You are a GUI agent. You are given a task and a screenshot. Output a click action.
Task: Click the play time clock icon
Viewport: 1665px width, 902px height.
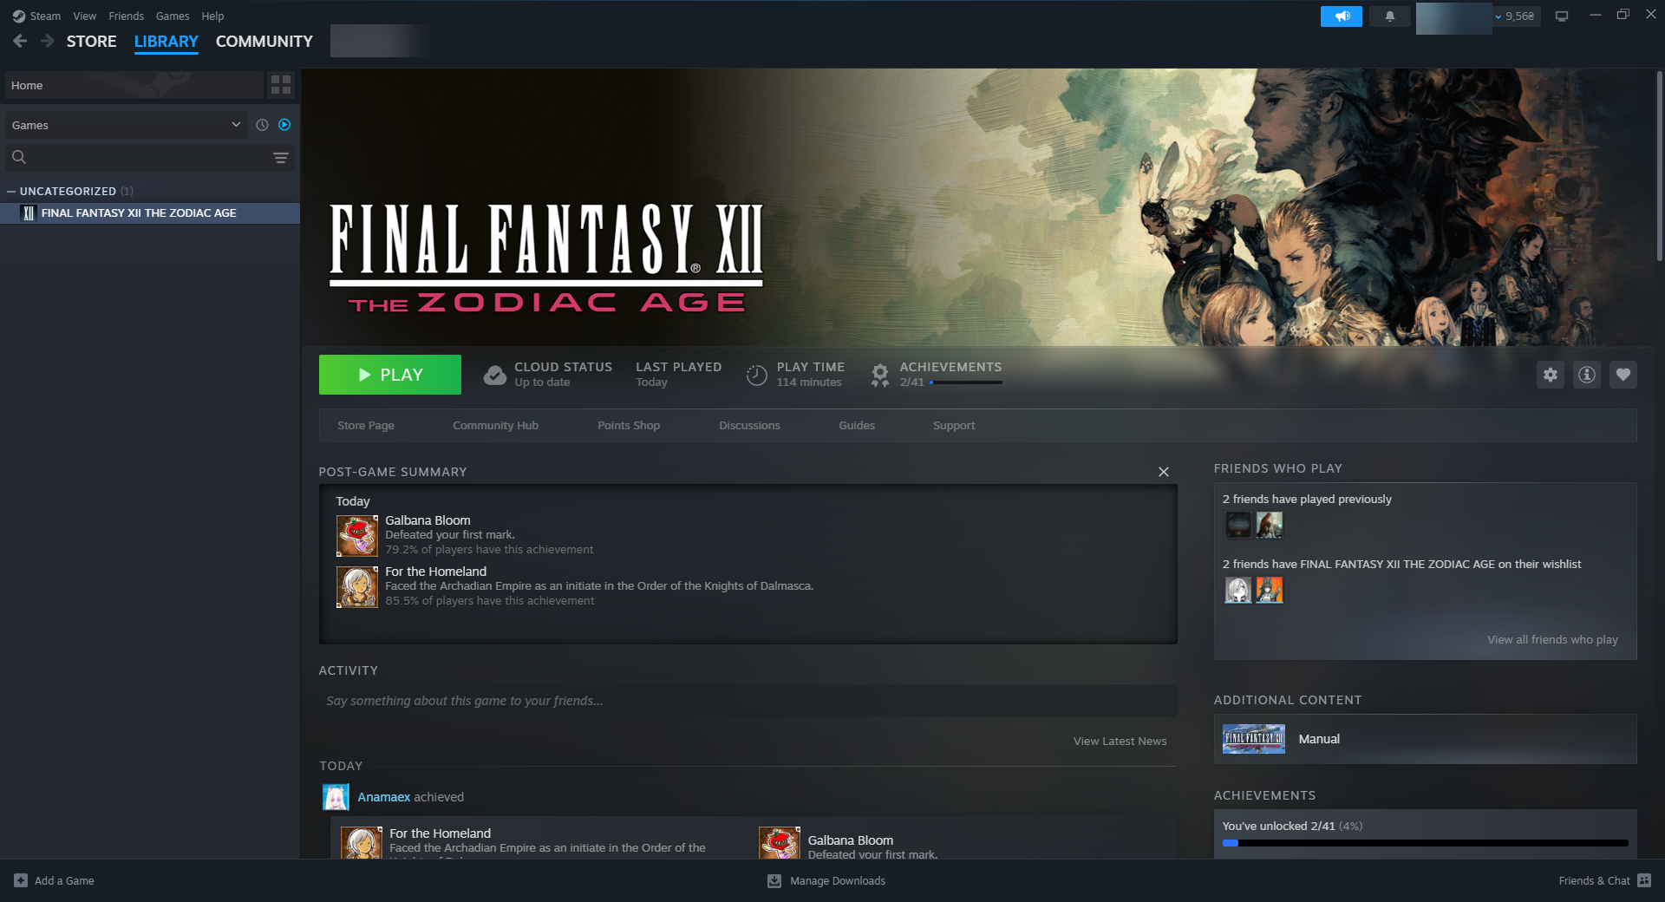757,375
